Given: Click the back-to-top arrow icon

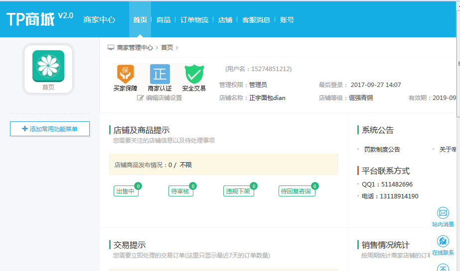Looking at the screenshot, I should (443, 268).
